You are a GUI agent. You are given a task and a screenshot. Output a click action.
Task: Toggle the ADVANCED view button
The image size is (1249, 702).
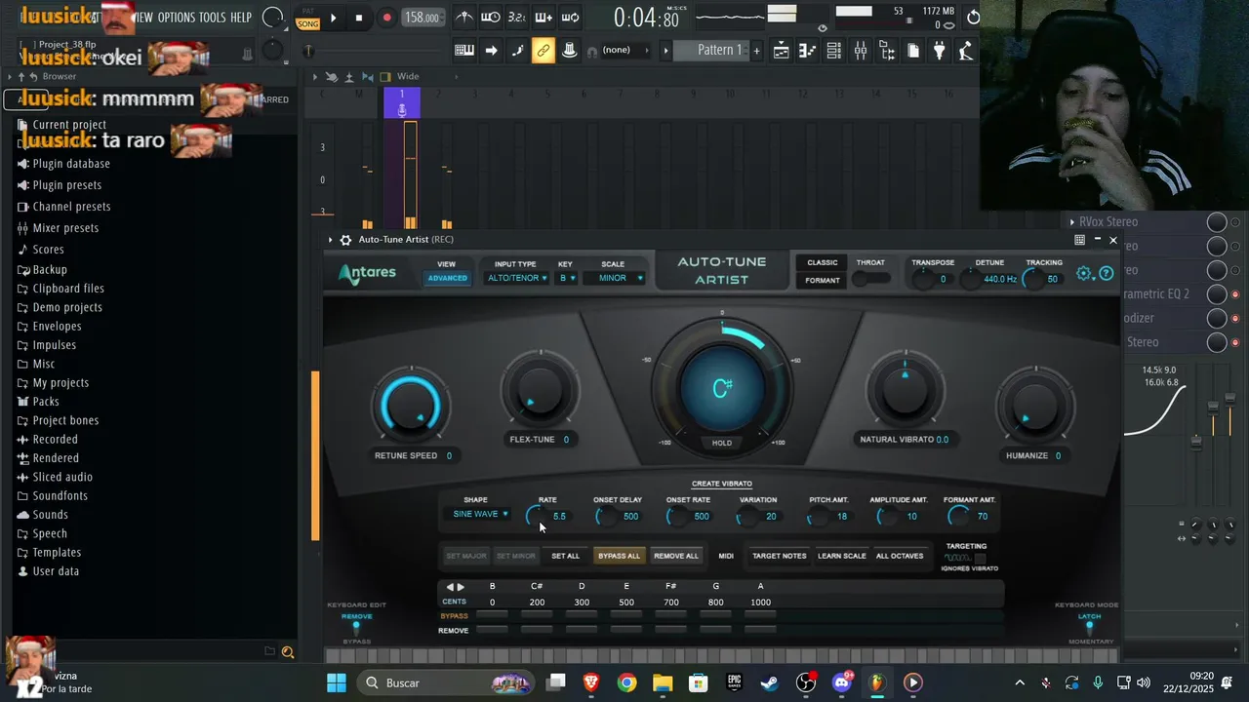[x=447, y=278]
